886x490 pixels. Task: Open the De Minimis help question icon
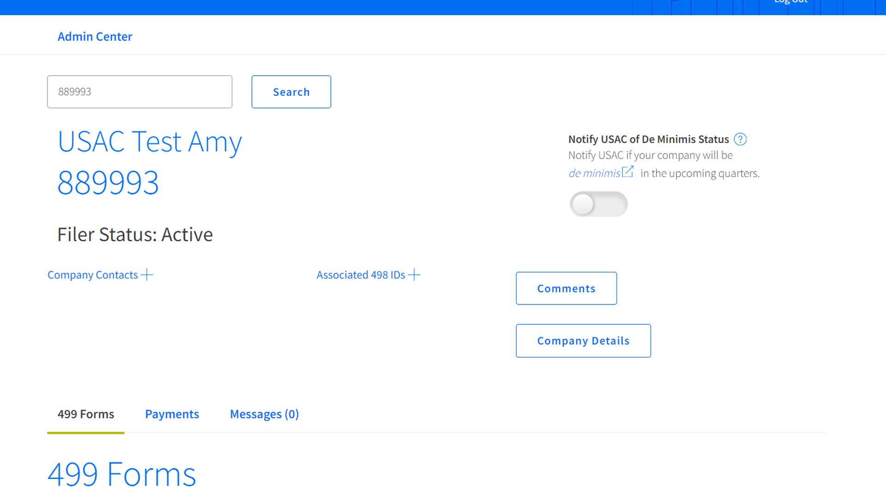(740, 139)
